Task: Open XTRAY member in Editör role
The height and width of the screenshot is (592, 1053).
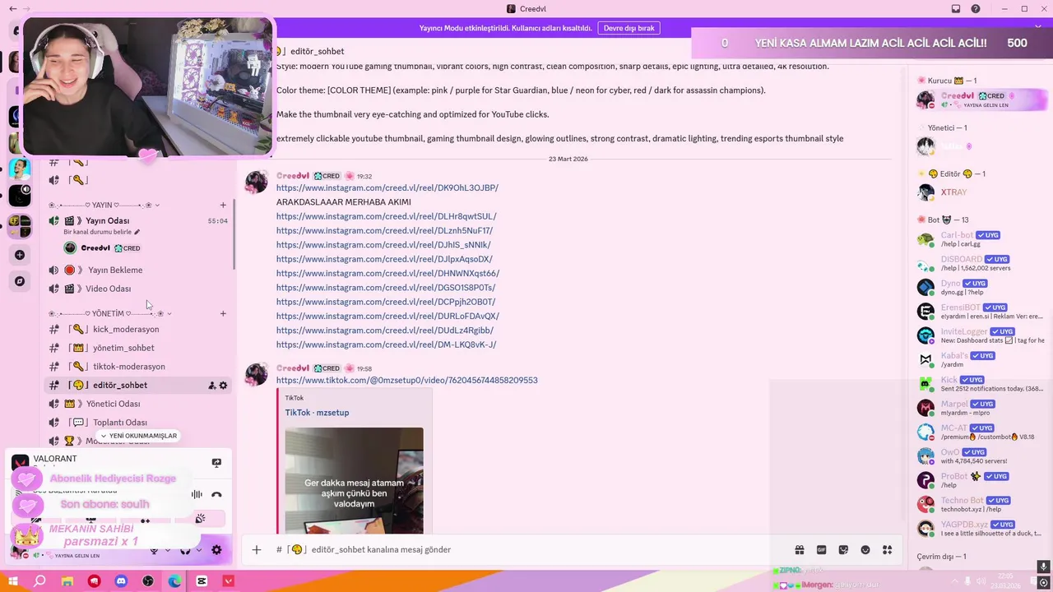Action: click(x=981, y=192)
